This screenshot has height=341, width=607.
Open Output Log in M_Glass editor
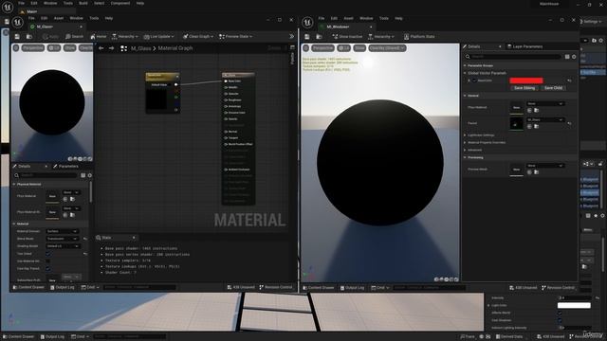click(x=62, y=287)
